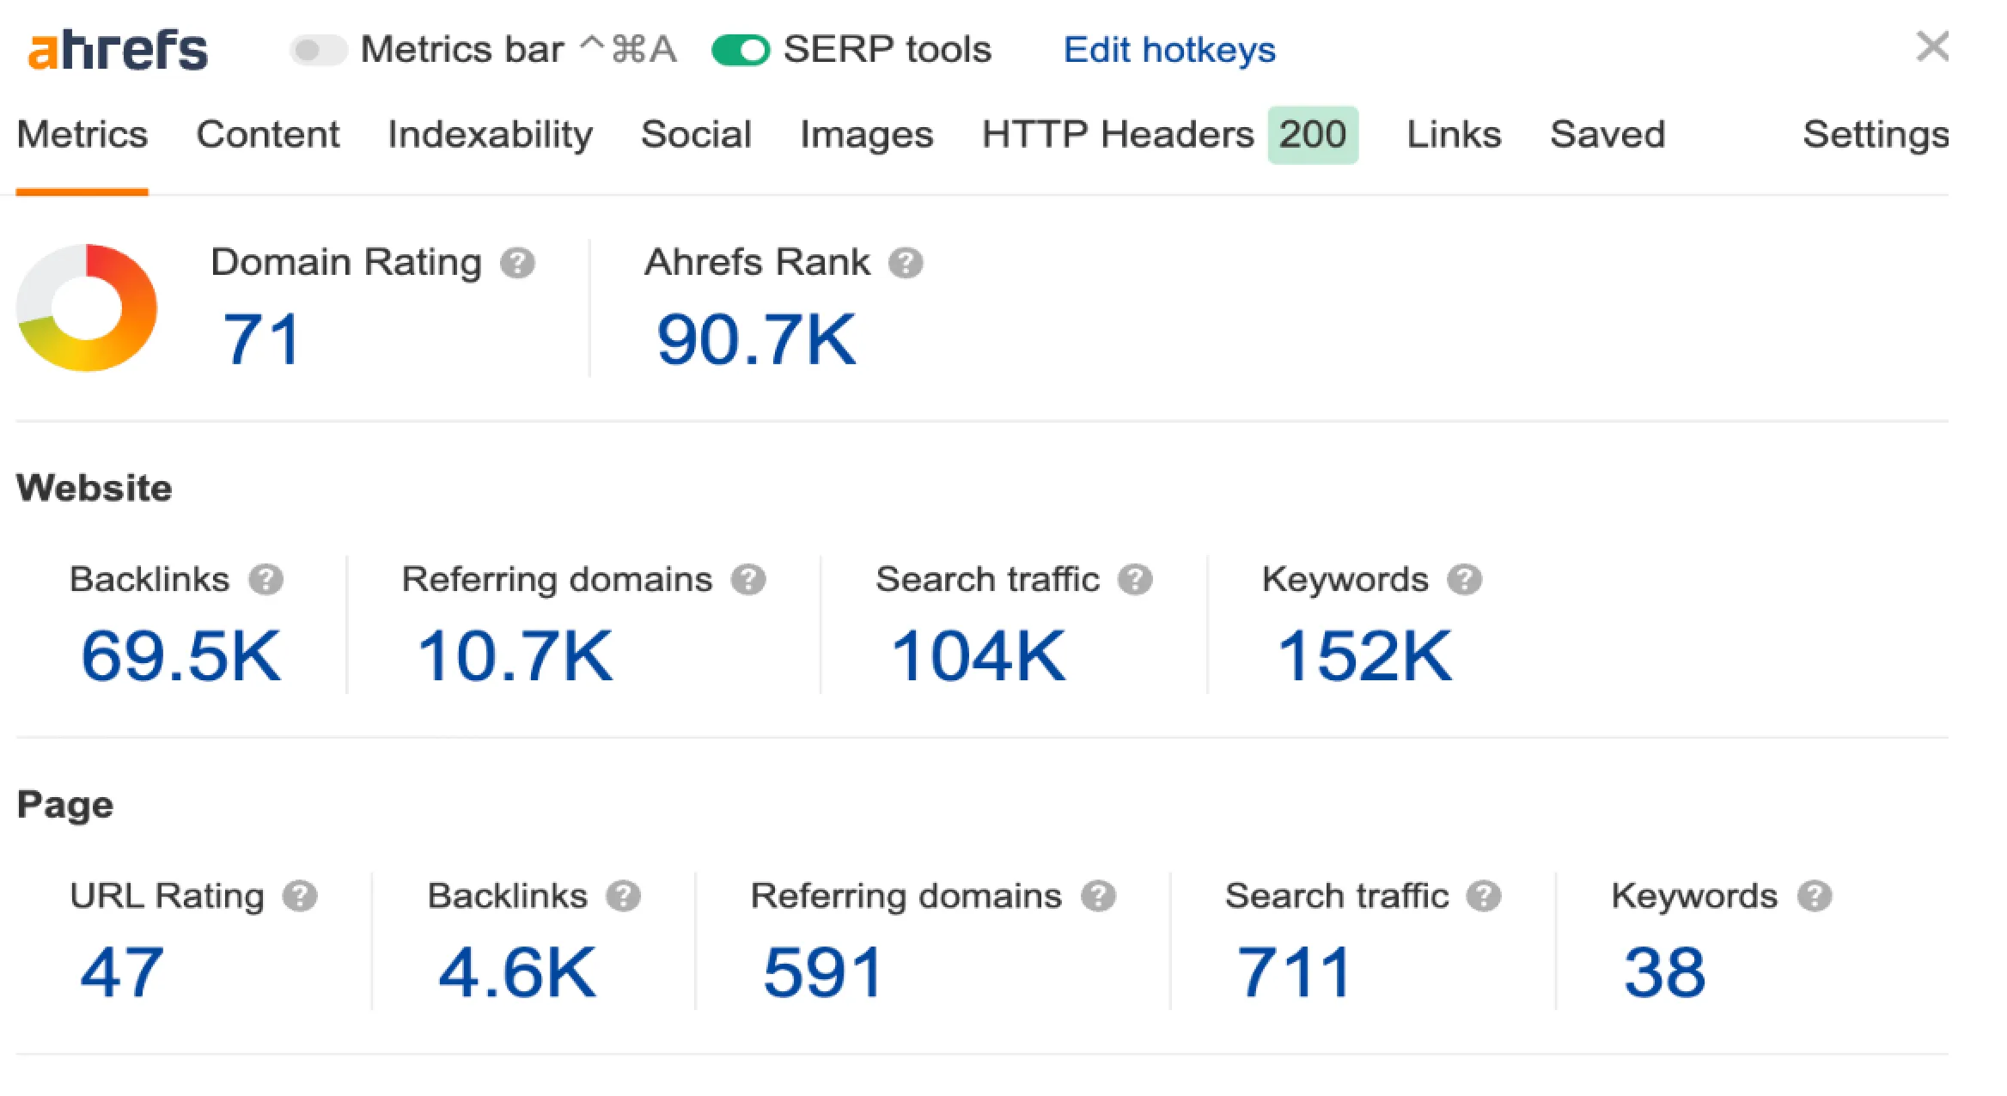Open Website Search traffic value 104K
2007x1096 pixels.
[978, 655]
